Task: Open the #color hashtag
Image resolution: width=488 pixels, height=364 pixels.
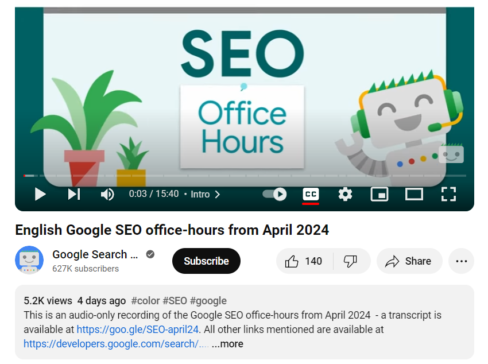Action: click(x=145, y=301)
